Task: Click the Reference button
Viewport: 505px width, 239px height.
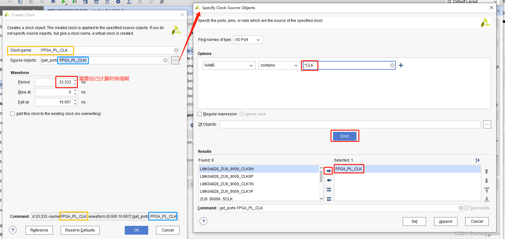Action: [x=39, y=230]
